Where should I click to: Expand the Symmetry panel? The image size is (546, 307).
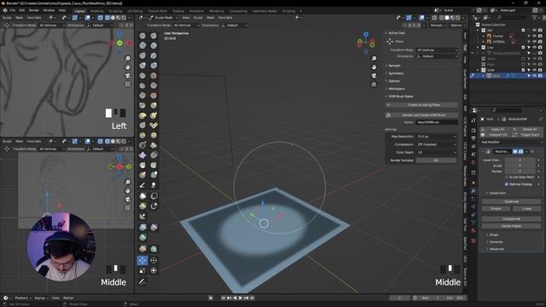(x=396, y=73)
